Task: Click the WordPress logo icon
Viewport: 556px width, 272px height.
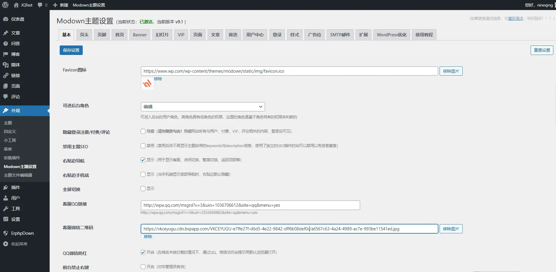Action: pos(5,5)
